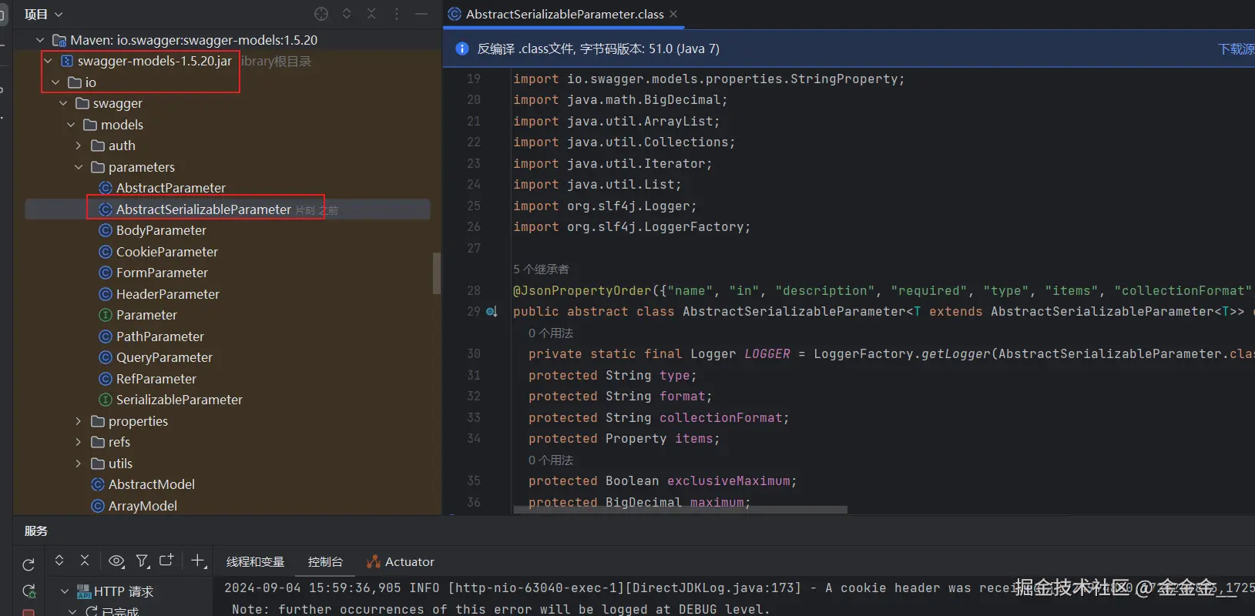Switch to the Actuator tab

pos(401,562)
